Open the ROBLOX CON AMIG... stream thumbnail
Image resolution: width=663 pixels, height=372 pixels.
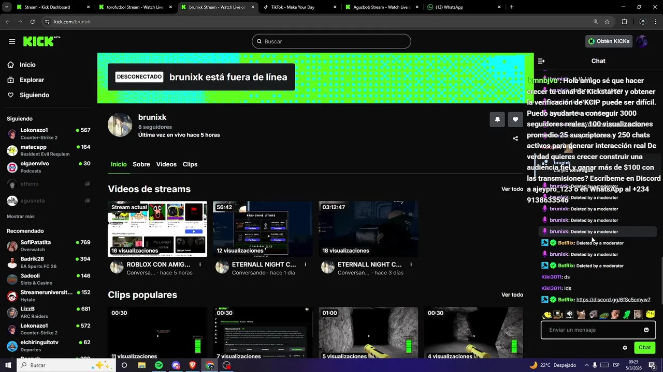tap(157, 229)
